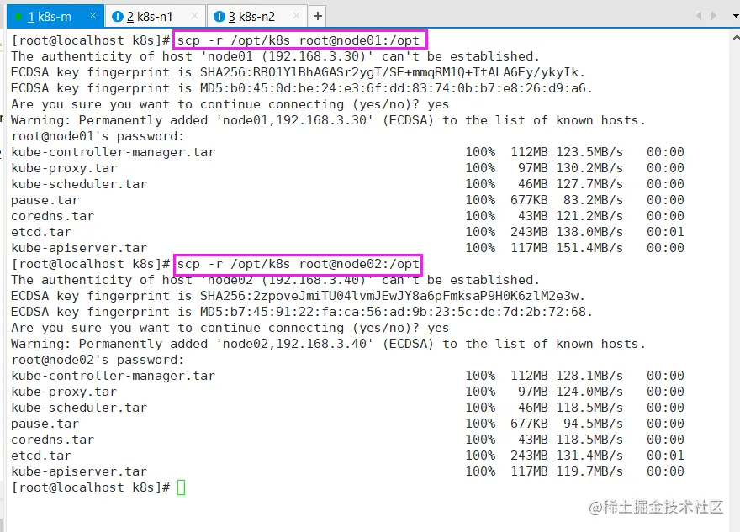This screenshot has height=532, width=740.
Task: Click the SHA256:2zpoveJmiTU04lvmJEwJY8 fingerprint text
Action: click(393, 296)
